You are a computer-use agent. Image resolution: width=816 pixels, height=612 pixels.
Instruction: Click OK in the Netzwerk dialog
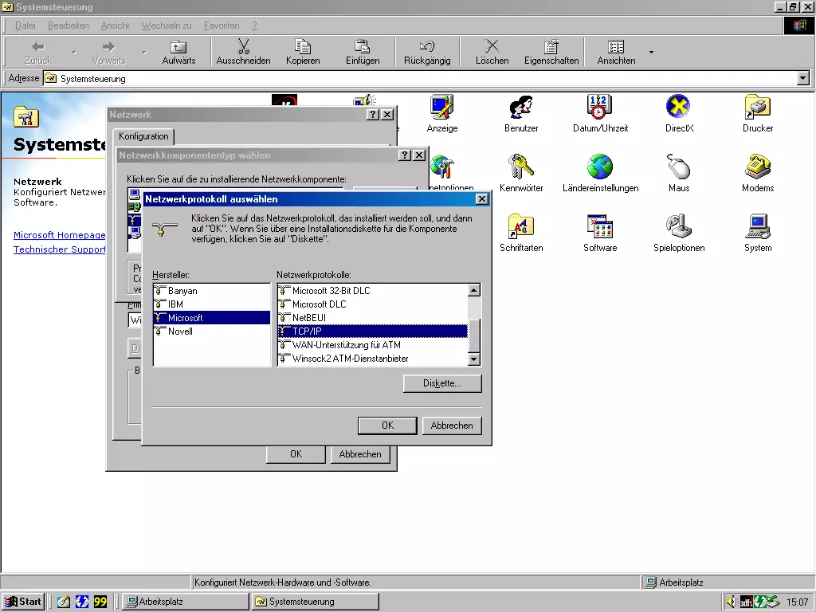(296, 453)
